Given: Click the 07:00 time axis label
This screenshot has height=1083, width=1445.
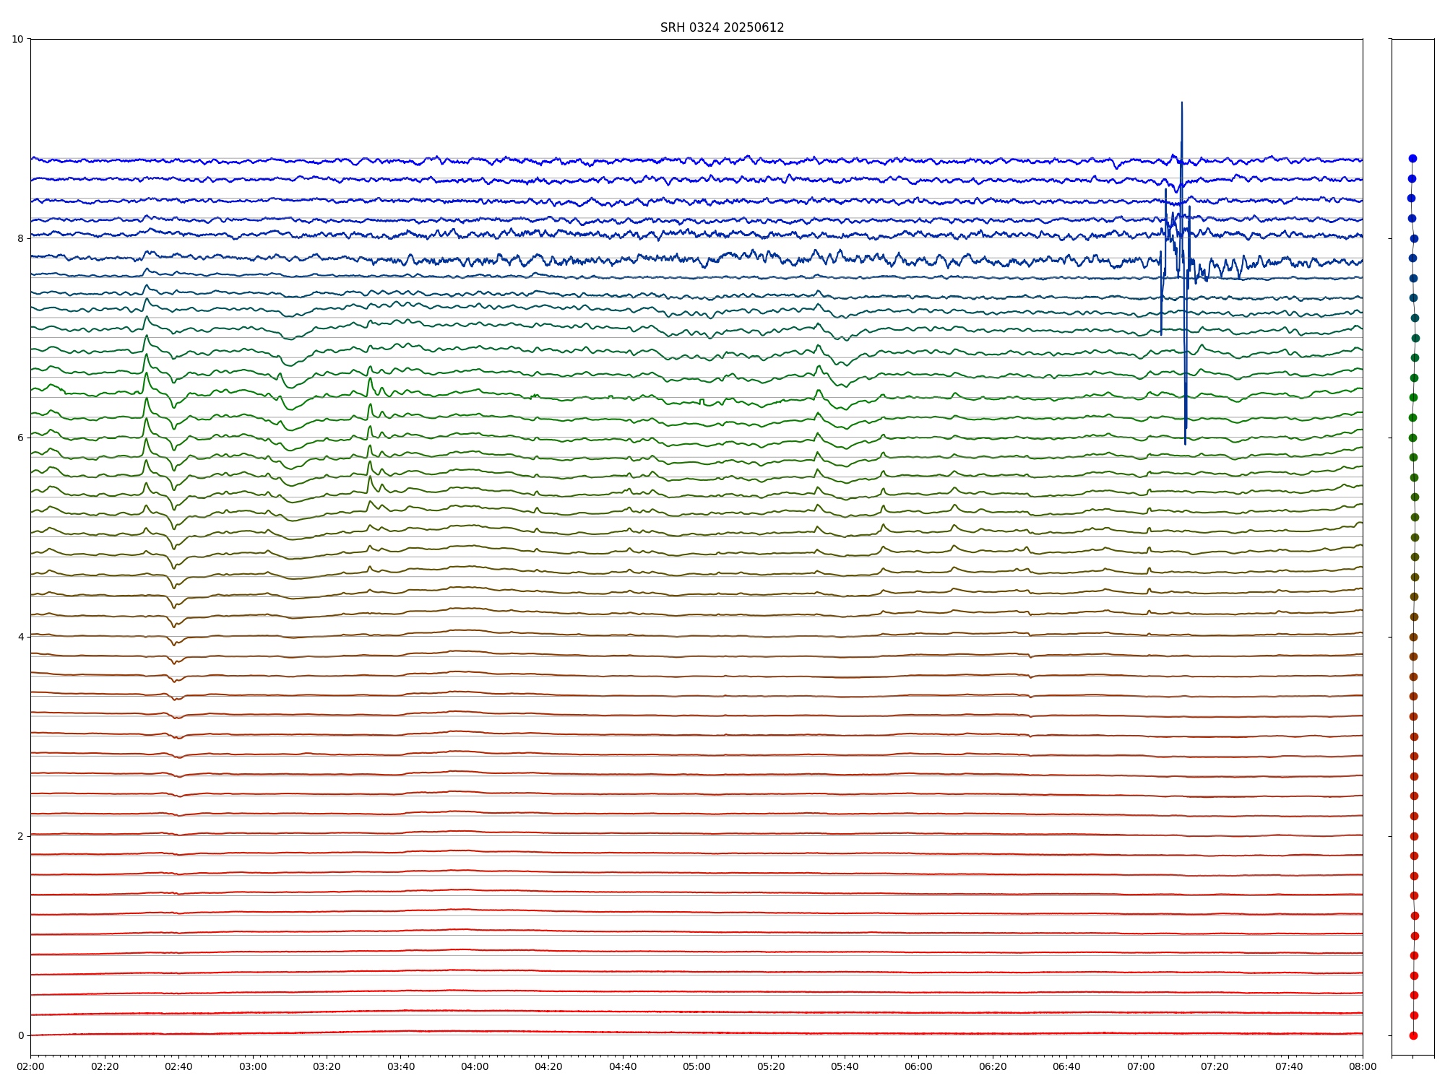Looking at the screenshot, I should pos(1141,1066).
